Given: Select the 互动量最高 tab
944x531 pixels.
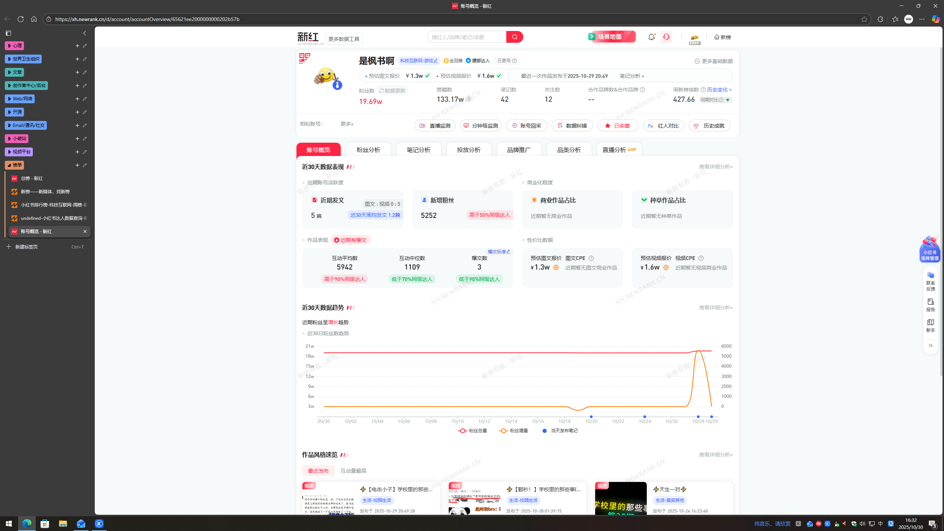Looking at the screenshot, I should (353, 471).
